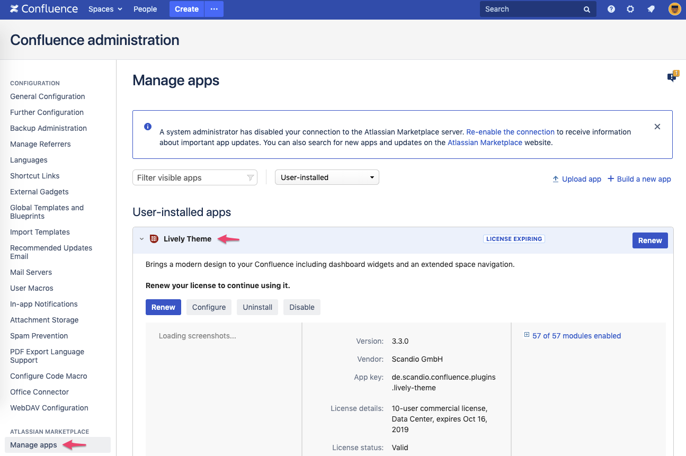Open the User-installed filter dropdown

pyautogui.click(x=327, y=177)
